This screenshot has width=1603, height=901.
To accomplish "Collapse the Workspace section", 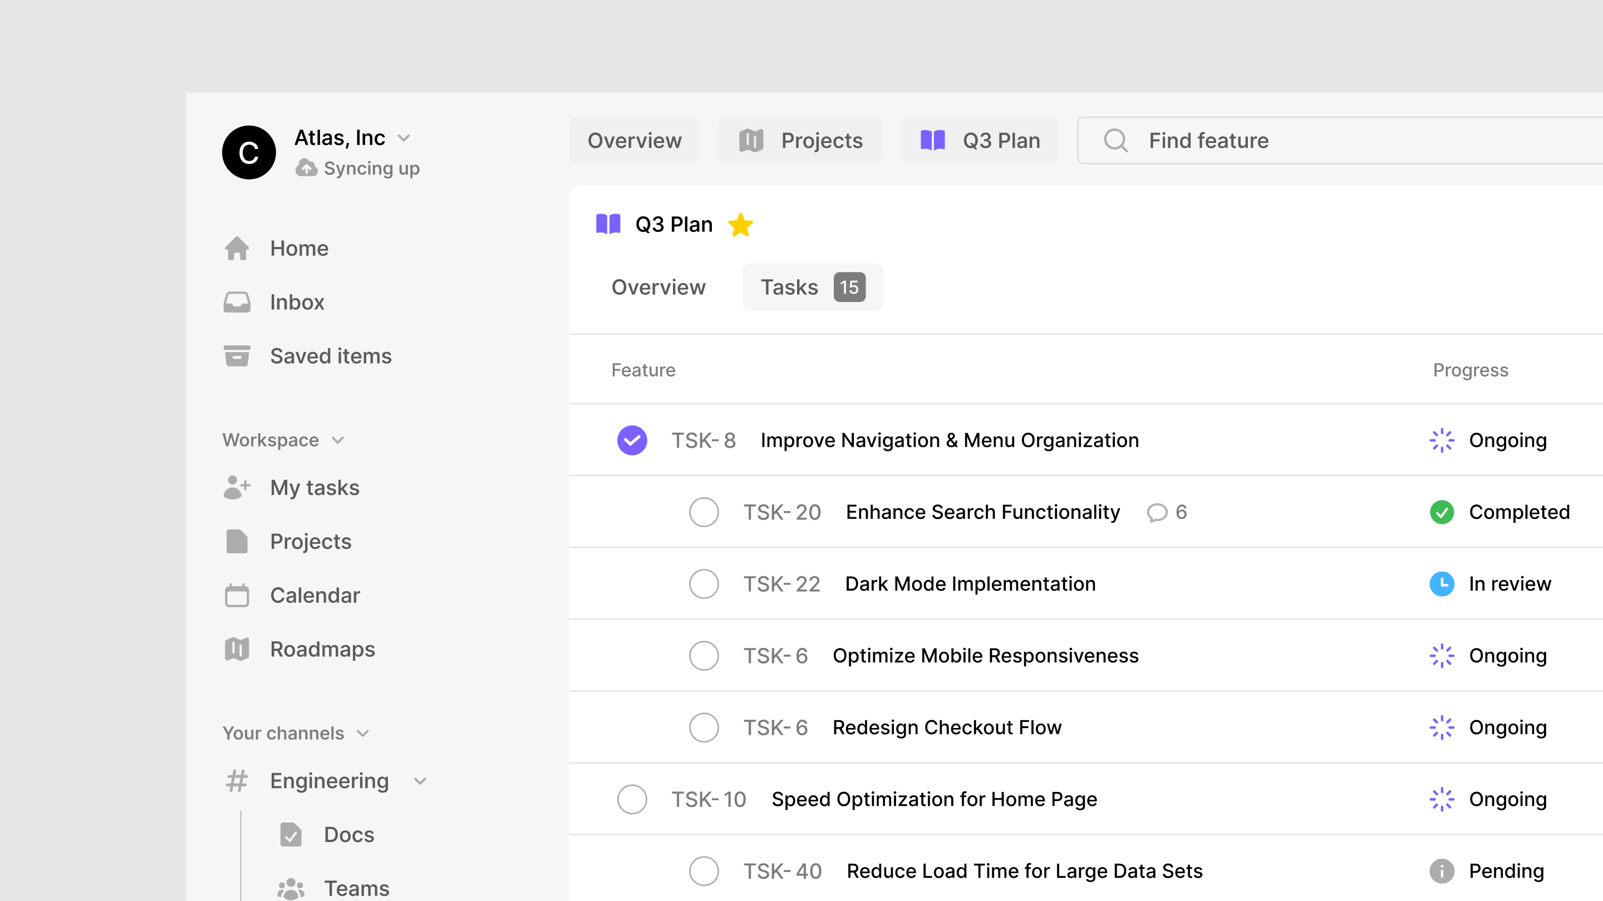I will 338,439.
